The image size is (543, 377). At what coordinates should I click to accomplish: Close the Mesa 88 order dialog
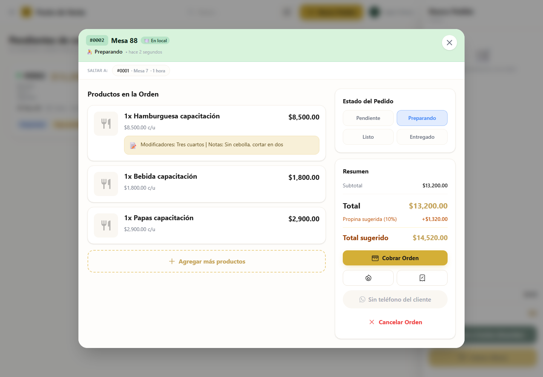tap(449, 43)
